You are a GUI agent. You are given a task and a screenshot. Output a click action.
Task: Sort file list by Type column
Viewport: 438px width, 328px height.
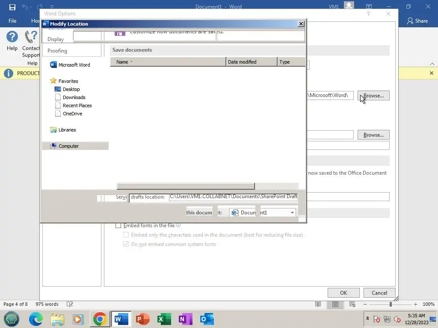pos(292,62)
